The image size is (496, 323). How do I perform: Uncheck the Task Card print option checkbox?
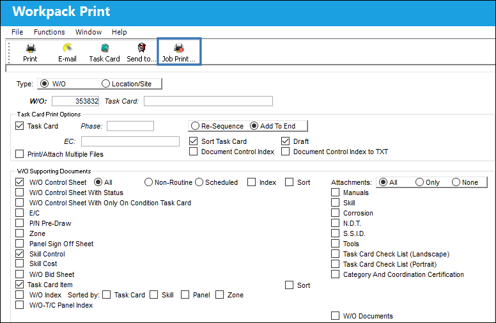[x=20, y=126]
